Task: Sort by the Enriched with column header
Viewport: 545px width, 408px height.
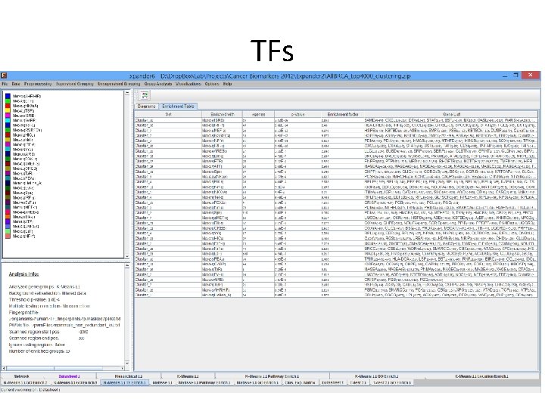Action: 222,114
